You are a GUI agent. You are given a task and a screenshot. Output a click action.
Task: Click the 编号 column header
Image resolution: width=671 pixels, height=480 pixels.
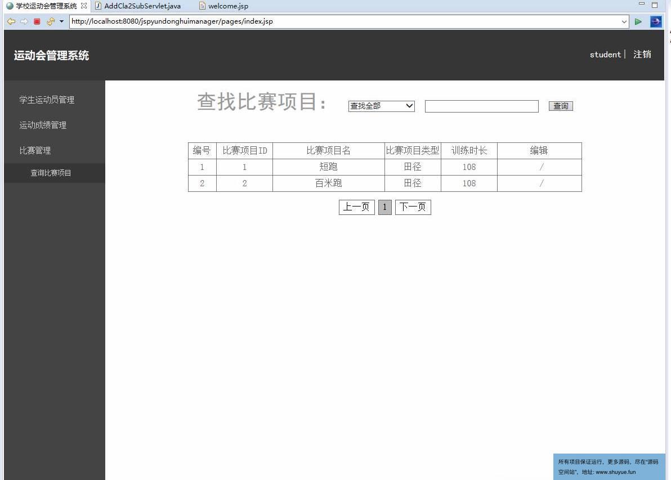tap(202, 151)
